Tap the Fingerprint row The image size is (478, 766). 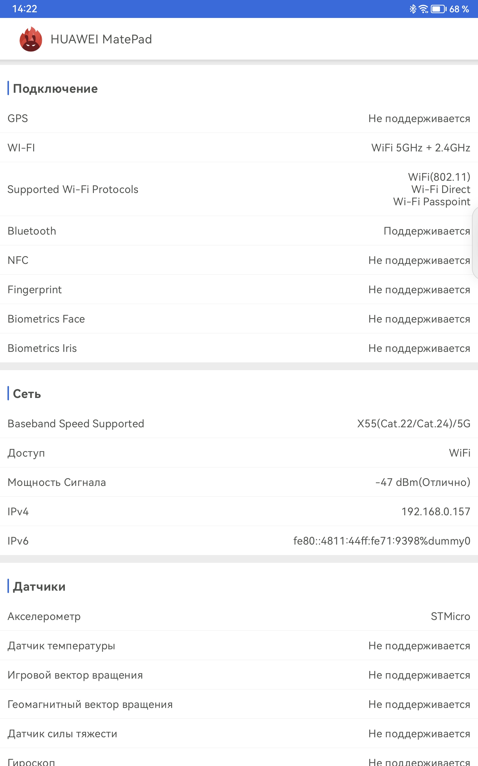coord(239,289)
